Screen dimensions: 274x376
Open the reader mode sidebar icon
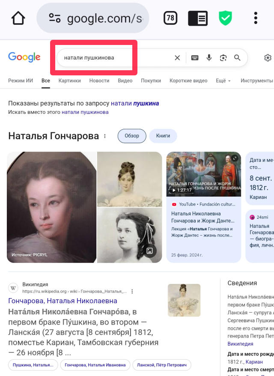[198, 18]
